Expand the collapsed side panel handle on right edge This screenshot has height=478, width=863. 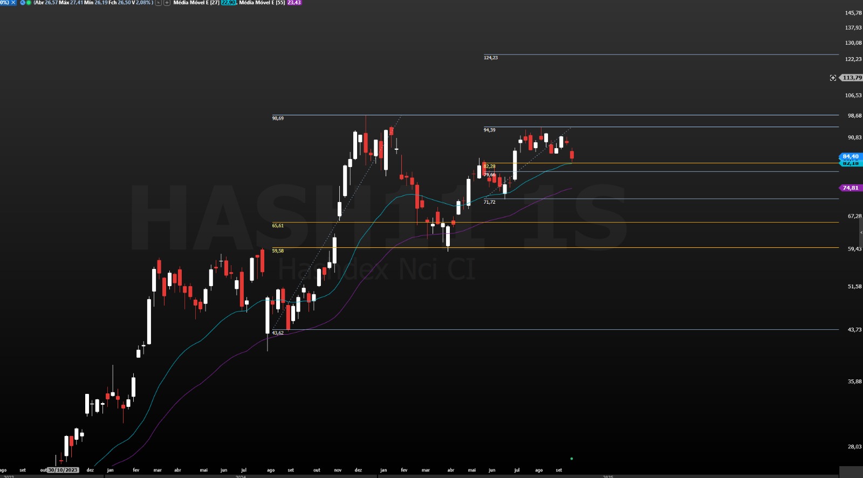click(x=861, y=232)
